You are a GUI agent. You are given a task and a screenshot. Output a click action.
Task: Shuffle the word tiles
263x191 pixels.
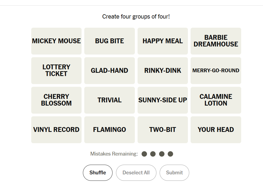coord(98,173)
